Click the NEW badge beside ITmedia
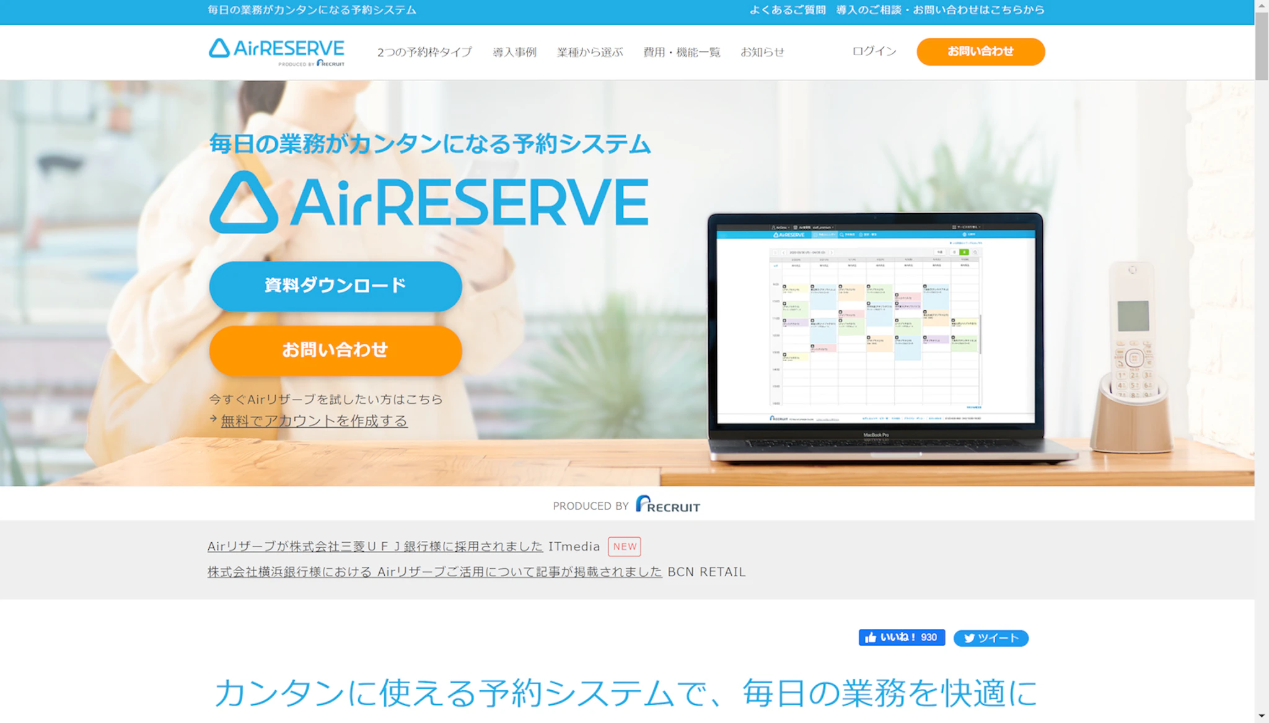Image resolution: width=1269 pixels, height=723 pixels. click(624, 546)
